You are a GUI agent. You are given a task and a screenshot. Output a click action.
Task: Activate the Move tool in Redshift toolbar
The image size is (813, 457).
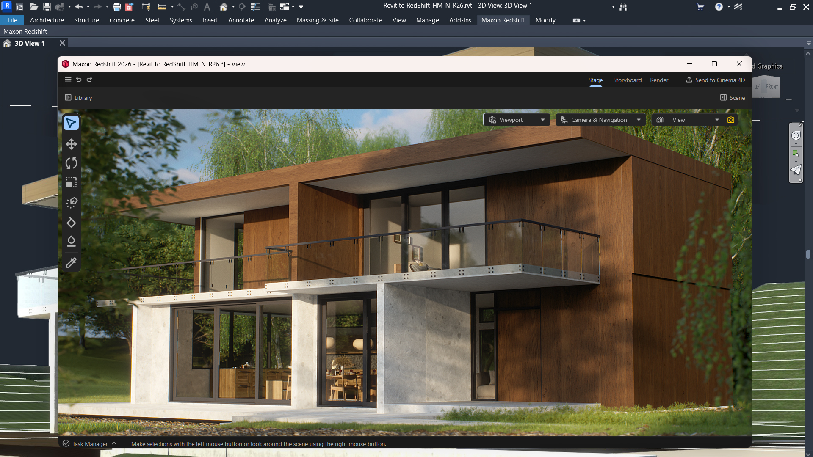point(71,144)
